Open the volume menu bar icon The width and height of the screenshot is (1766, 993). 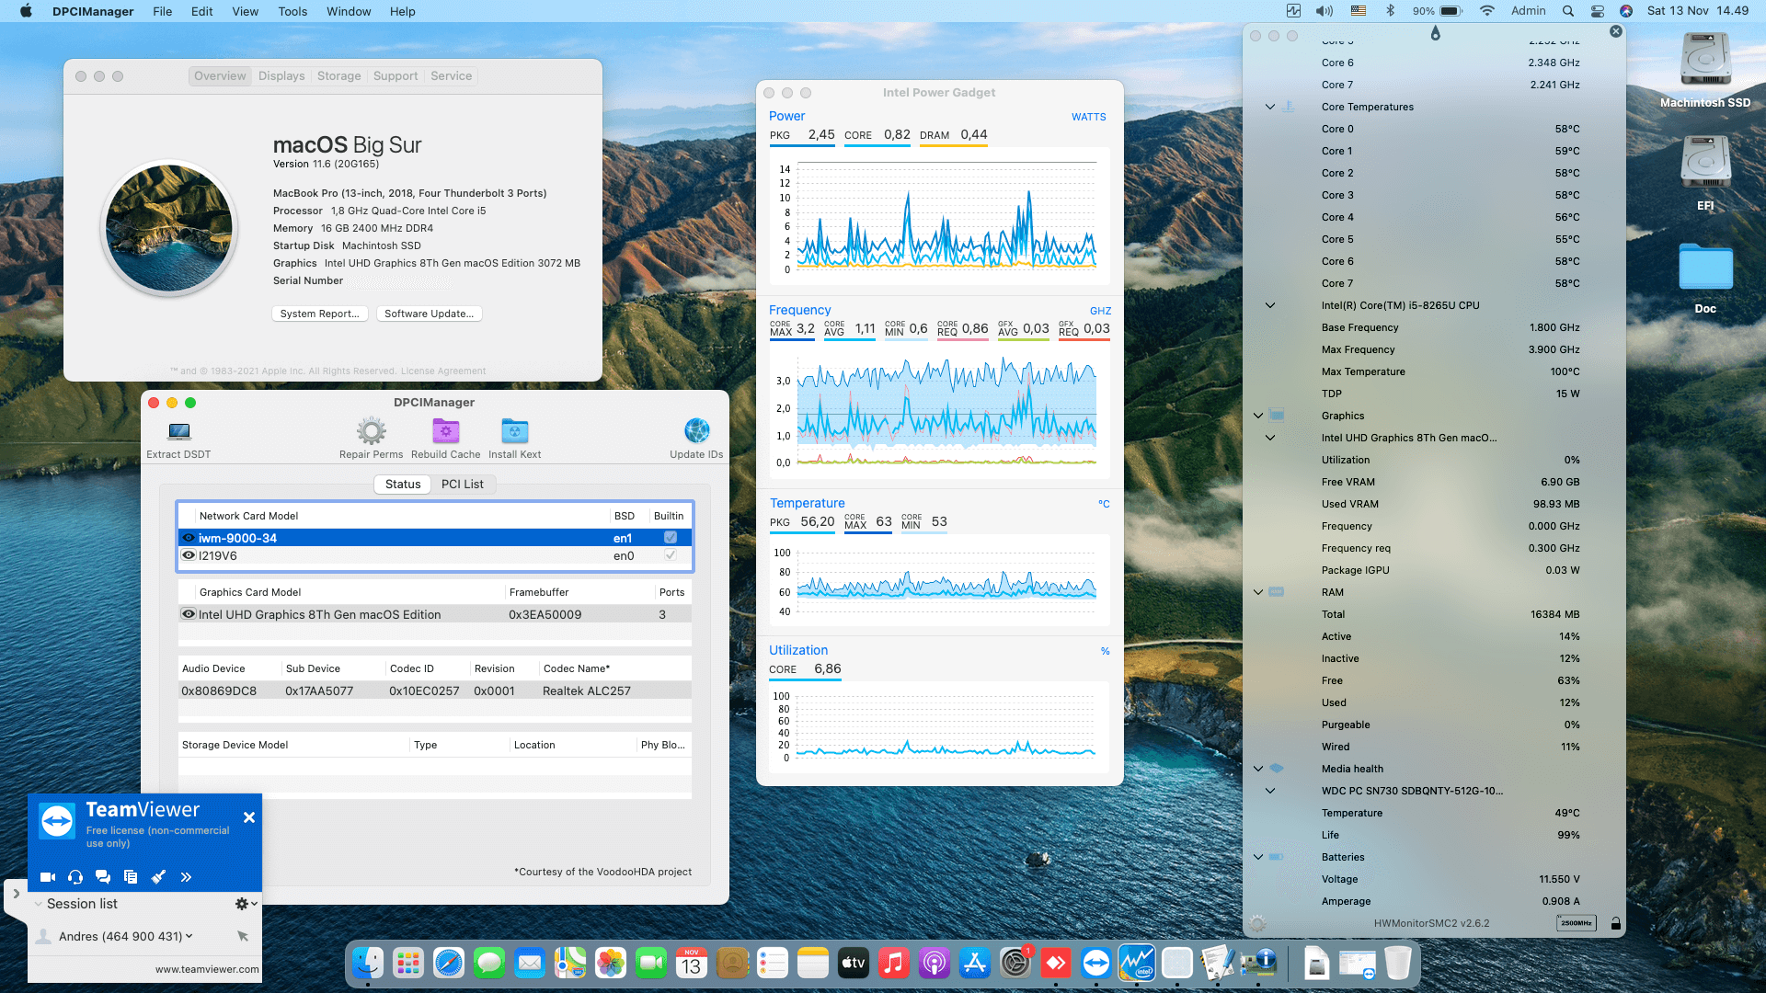pos(1324,11)
